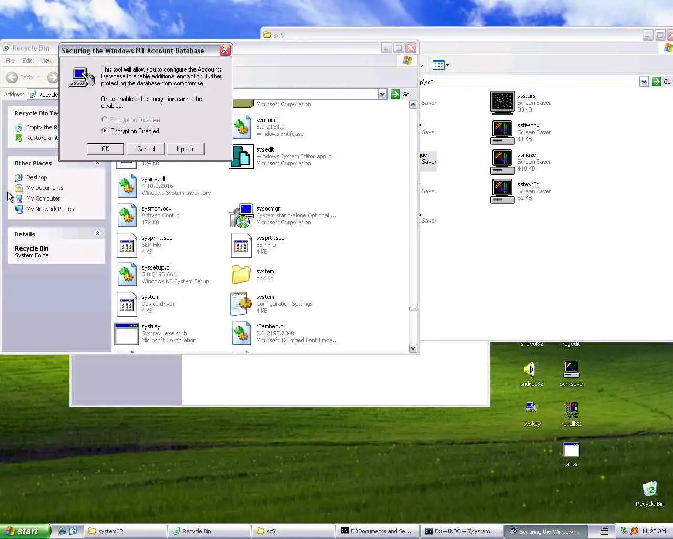Click the clock showing 11:22 AM
This screenshot has width=673, height=539.
coord(654,531)
